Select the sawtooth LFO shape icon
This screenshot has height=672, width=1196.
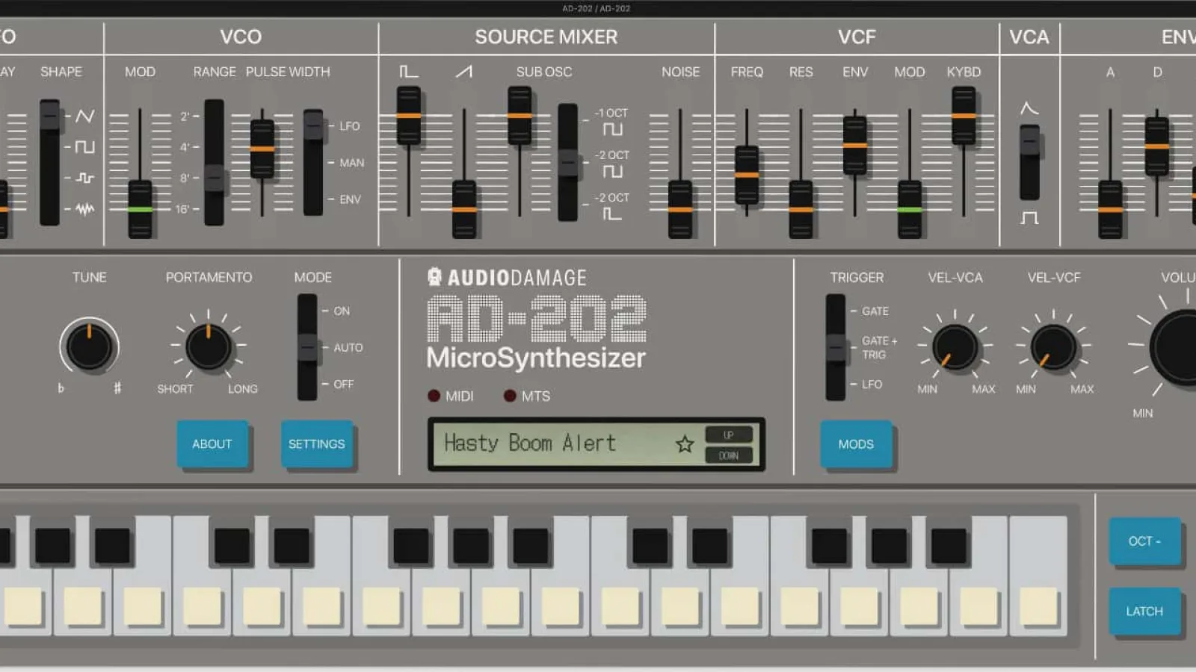(84, 116)
